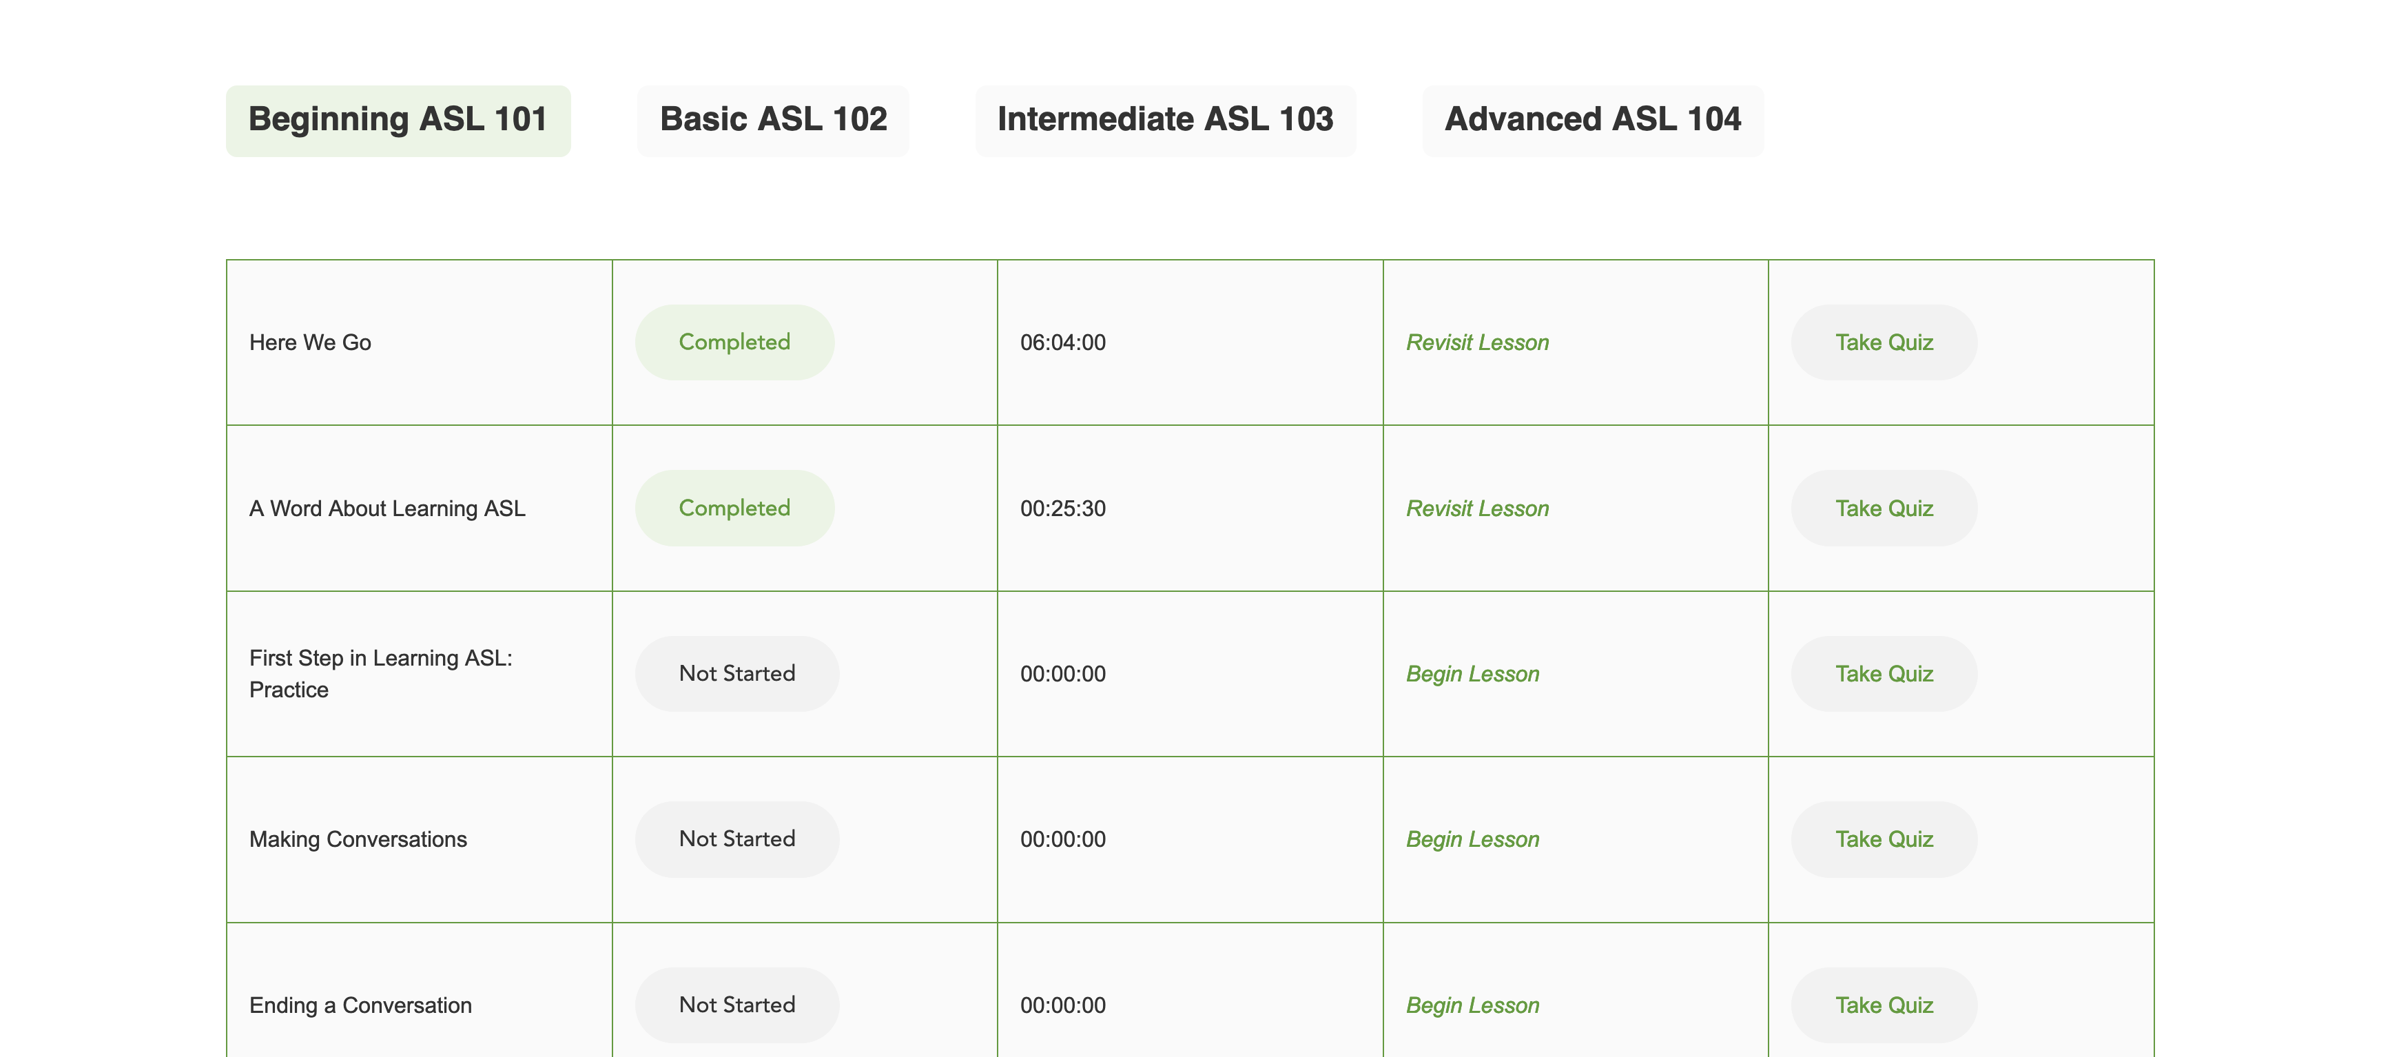Take the quiz for First Step in Learning ASL

[x=1885, y=673]
